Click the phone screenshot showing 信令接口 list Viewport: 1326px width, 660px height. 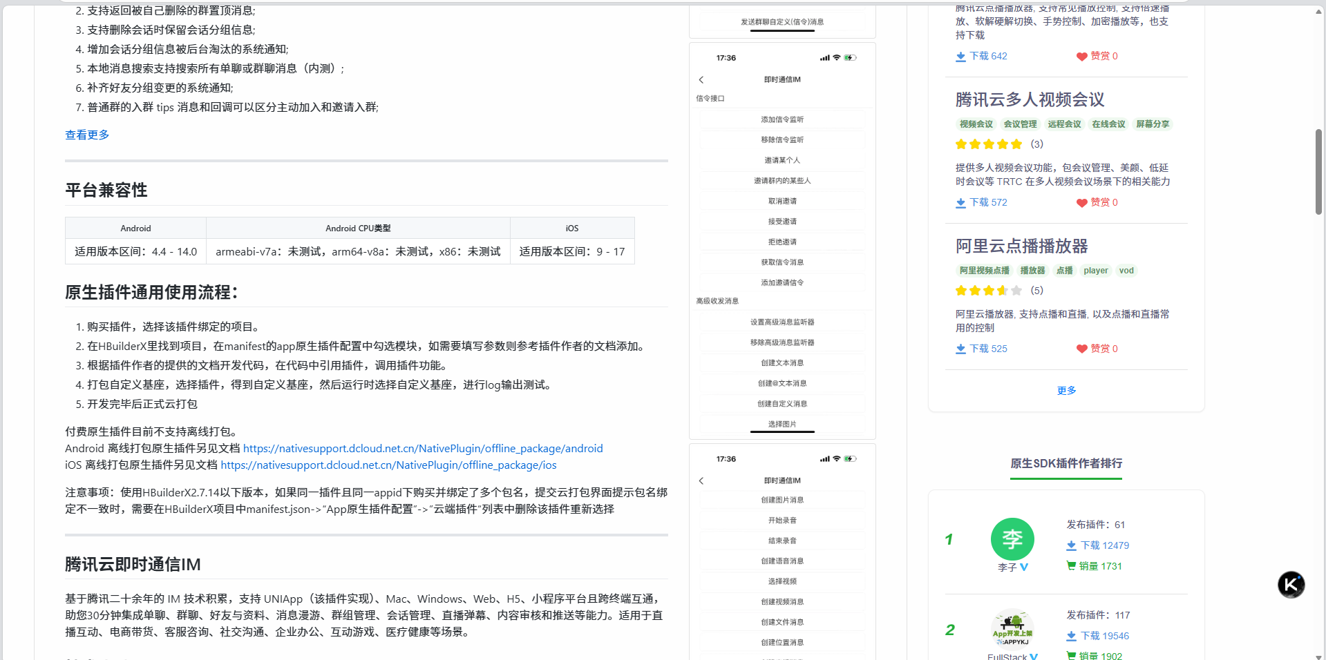782,241
